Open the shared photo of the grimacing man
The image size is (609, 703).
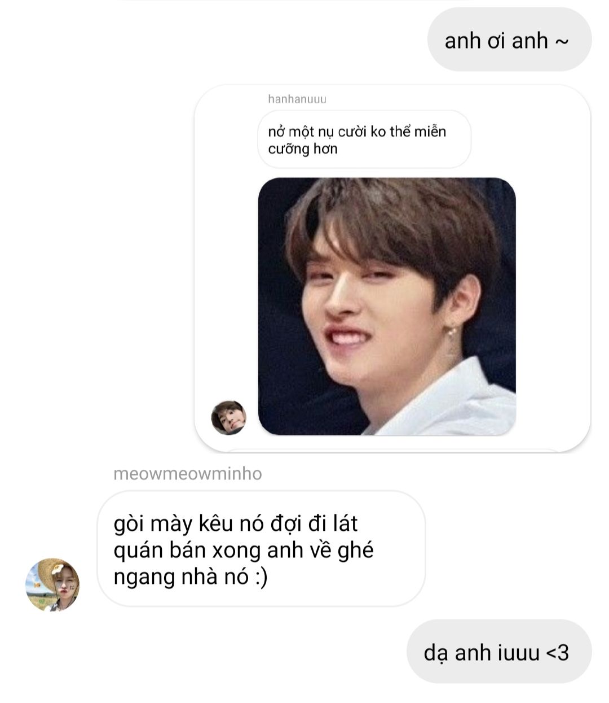[387, 307]
